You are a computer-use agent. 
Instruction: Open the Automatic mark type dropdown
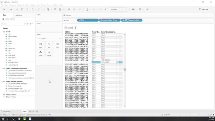pyautogui.click(x=49, y=39)
